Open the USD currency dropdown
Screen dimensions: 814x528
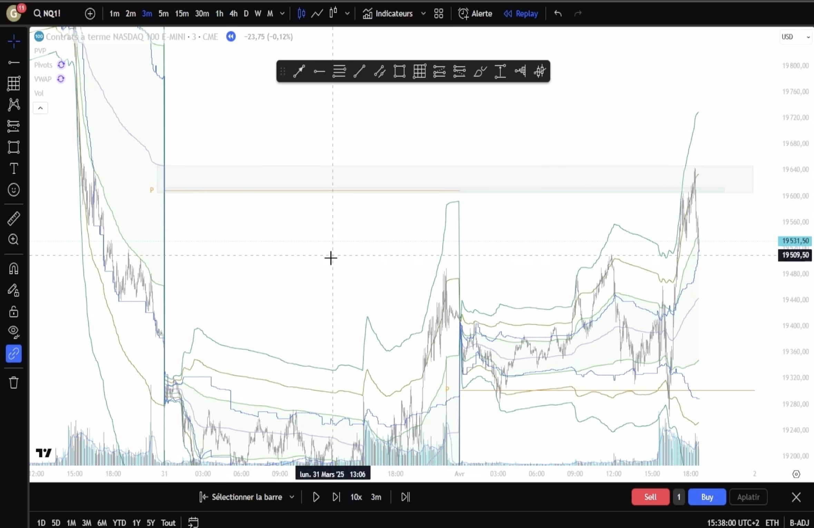(795, 36)
